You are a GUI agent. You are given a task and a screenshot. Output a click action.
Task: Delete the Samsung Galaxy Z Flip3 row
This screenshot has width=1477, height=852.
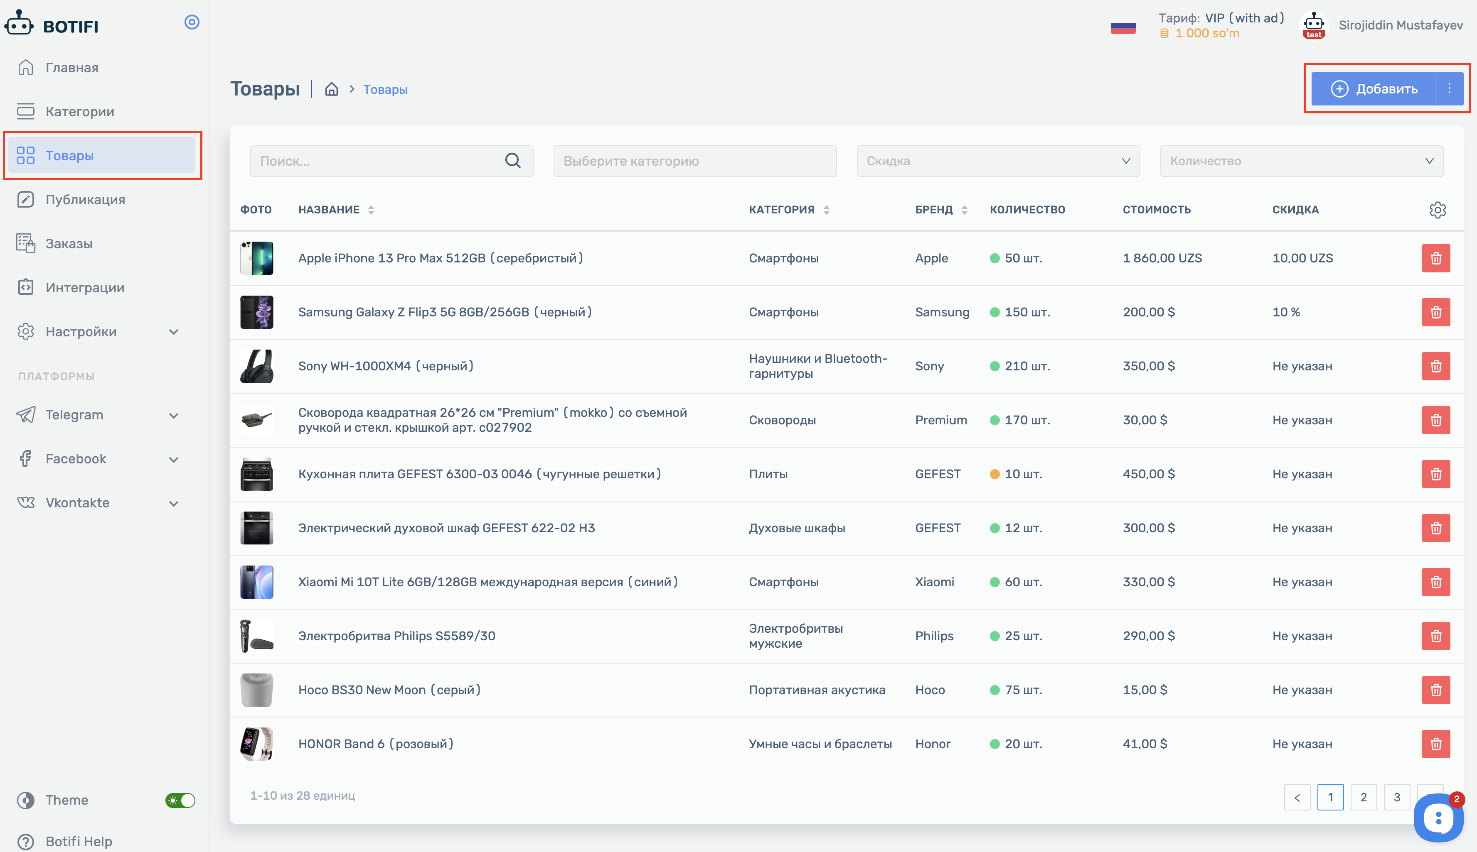pos(1435,312)
